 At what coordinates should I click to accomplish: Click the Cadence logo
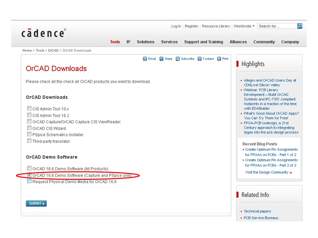pyautogui.click(x=44, y=33)
